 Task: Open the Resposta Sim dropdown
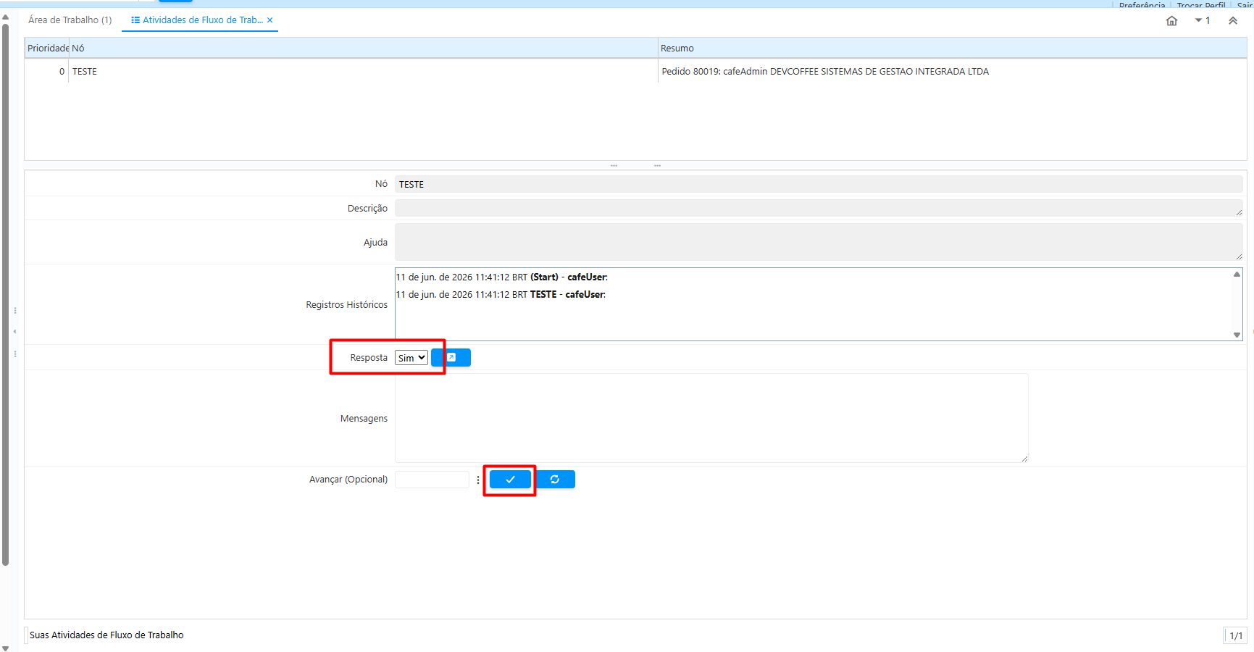click(411, 358)
